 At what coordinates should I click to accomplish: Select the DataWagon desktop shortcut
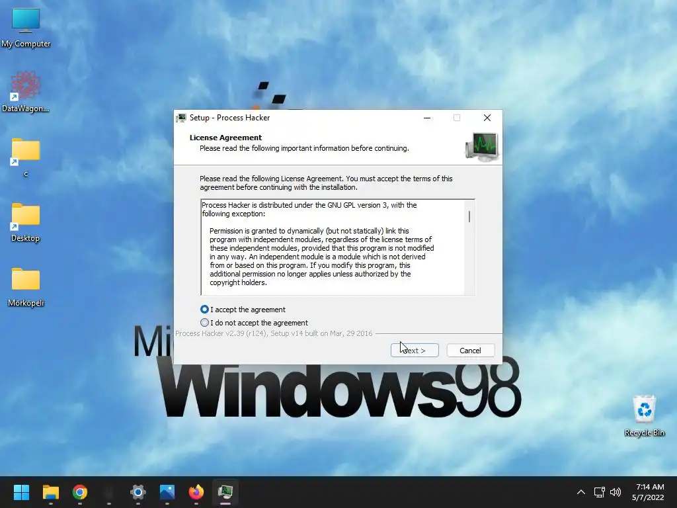pyautogui.click(x=26, y=91)
